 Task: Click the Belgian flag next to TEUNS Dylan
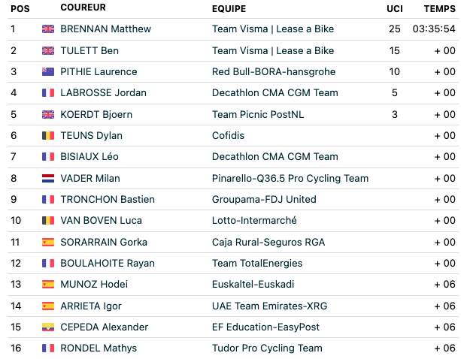pyautogui.click(x=48, y=136)
